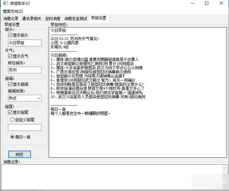Click the 今日早报 title in preview
The image size is (229, 191).
tap(58, 30)
